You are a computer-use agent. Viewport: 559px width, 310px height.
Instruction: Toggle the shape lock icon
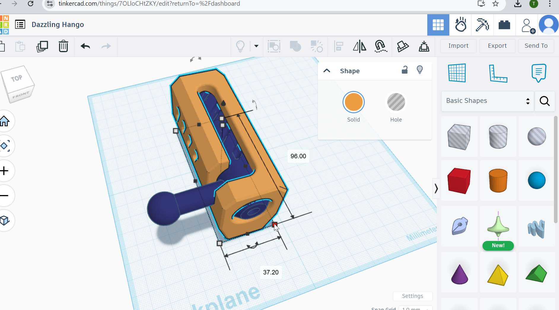pyautogui.click(x=404, y=70)
